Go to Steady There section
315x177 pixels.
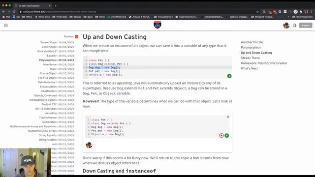250,58
